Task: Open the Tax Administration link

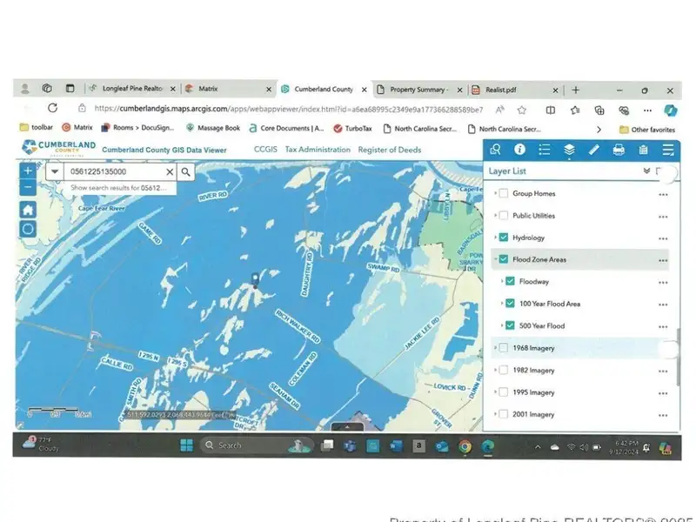Action: point(318,150)
